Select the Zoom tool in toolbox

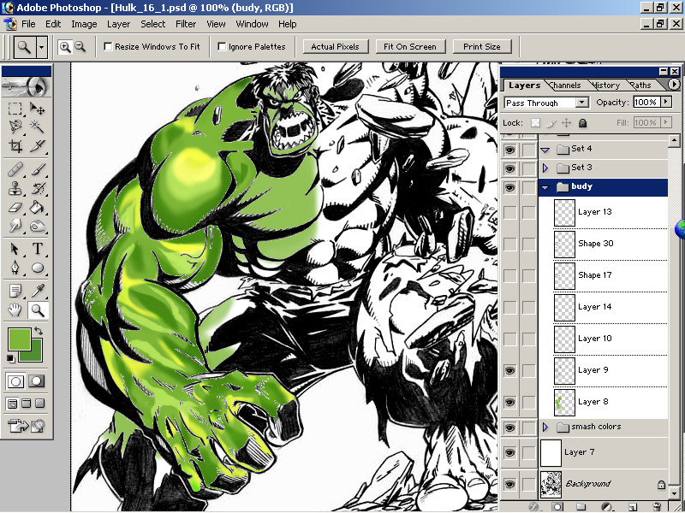(38, 310)
